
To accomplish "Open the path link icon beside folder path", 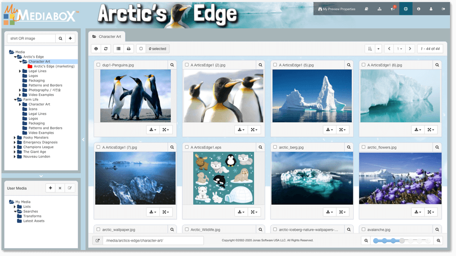I will pos(98,241).
